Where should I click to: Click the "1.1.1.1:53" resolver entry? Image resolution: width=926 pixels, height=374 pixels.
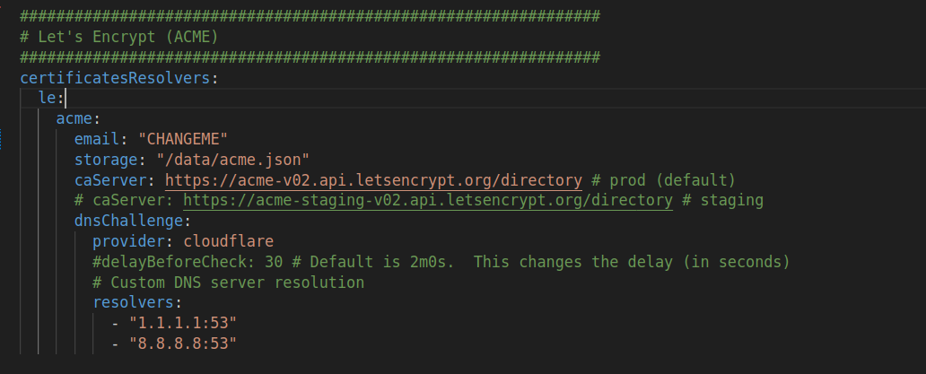tap(183, 323)
